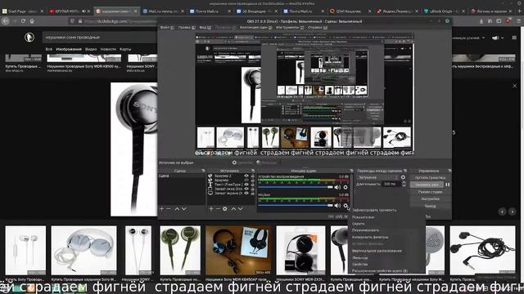
Task: Undock the Sources panel via its title icon
Action: click(x=253, y=171)
